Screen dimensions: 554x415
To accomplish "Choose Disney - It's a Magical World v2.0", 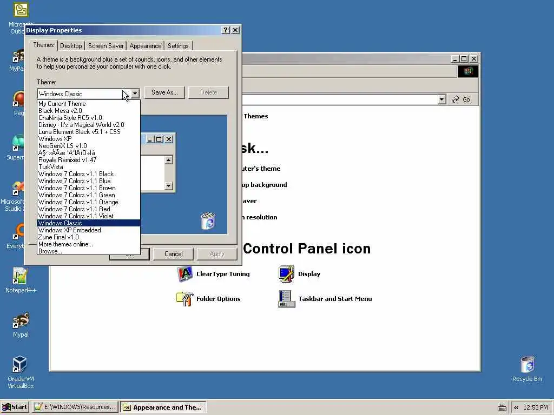I will pos(89,125).
